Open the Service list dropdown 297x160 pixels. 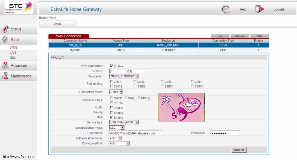point(124,76)
